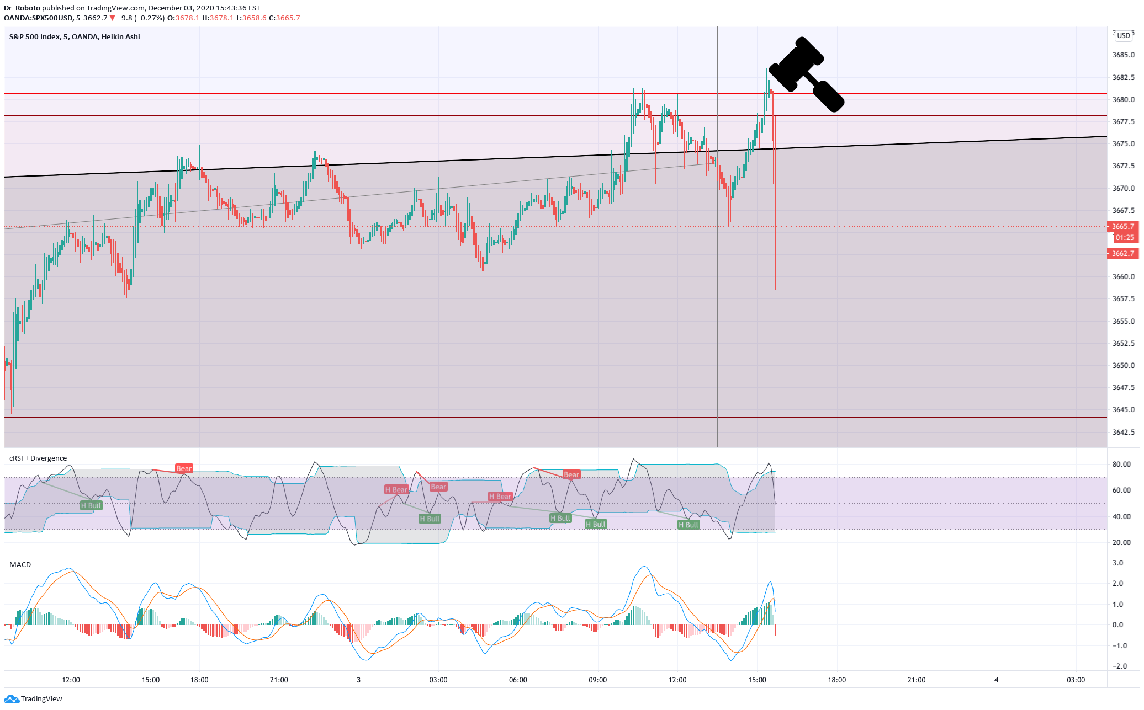Click the 3650.0 price axis label
The width and height of the screenshot is (1144, 710).
point(1124,365)
